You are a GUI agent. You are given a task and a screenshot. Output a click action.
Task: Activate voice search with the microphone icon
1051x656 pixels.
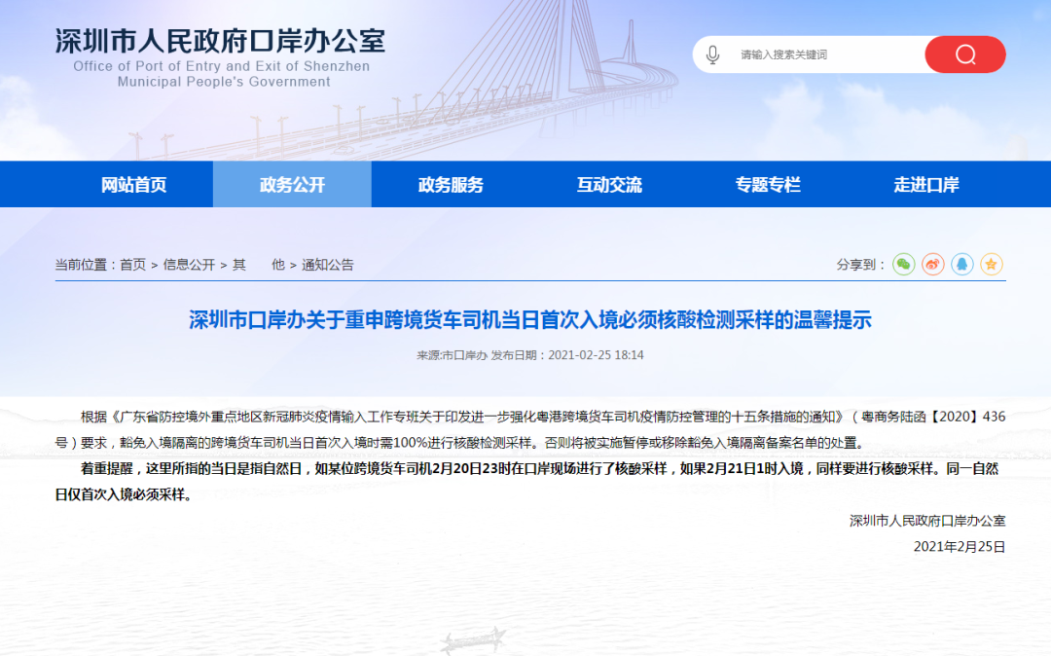713,54
